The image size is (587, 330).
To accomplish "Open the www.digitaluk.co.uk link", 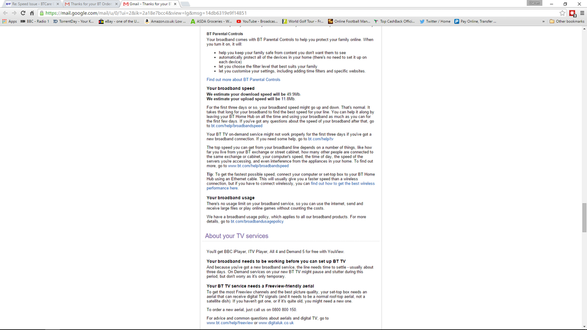I will pyautogui.click(x=276, y=323).
